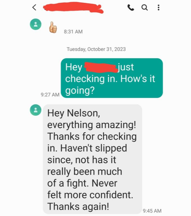Click the 9:27 AM timestamp
The width and height of the screenshot is (191, 216).
[x=50, y=95]
